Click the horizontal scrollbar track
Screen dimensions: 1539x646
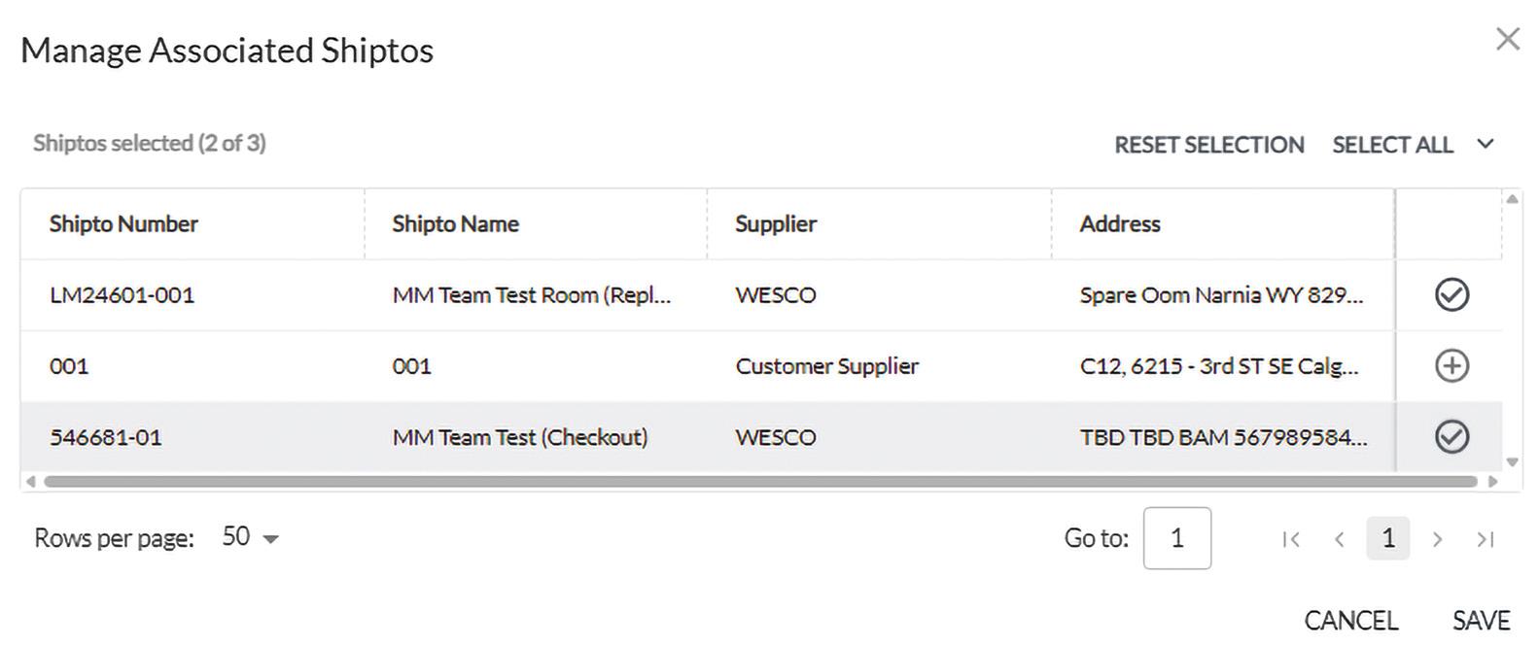pos(758,481)
